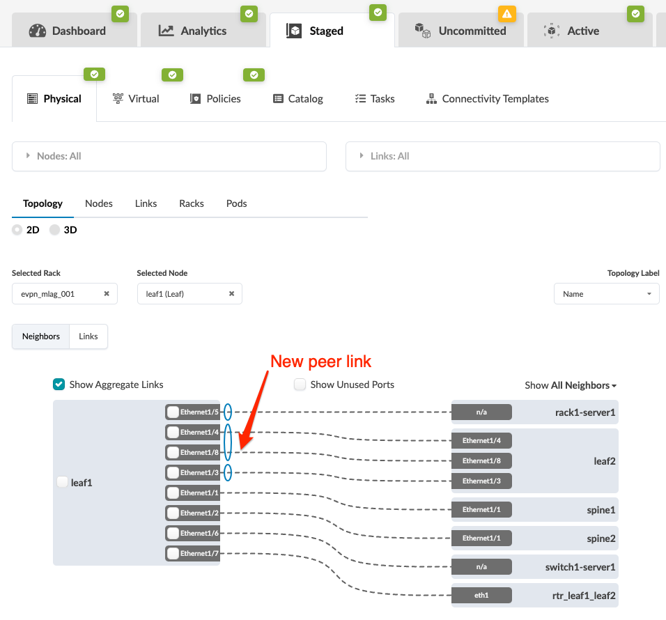Select the Links view button
Image resolution: width=666 pixels, height=620 pixels.
tap(88, 336)
